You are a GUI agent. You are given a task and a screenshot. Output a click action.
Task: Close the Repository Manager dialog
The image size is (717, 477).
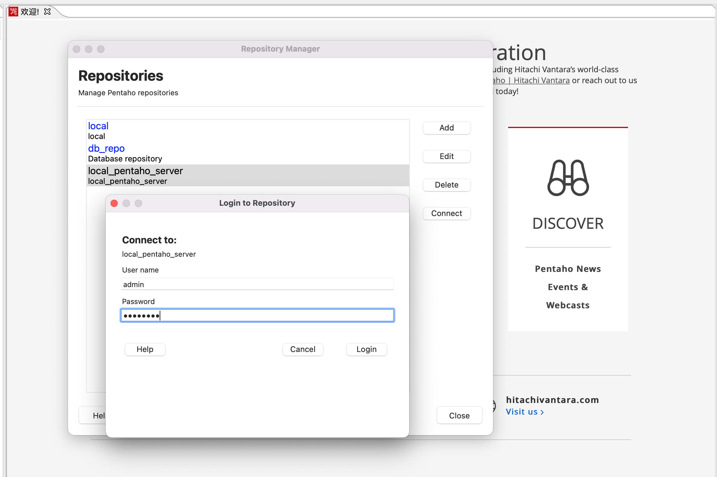tap(459, 415)
